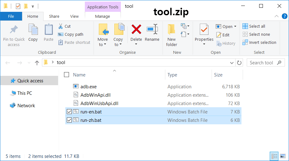Refresh the tool folder view
This screenshot has height=161, width=289.
pyautogui.click(x=239, y=62)
